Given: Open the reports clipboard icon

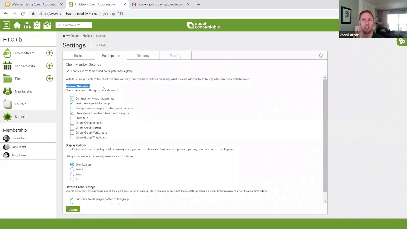Looking at the screenshot, I should (37, 25).
